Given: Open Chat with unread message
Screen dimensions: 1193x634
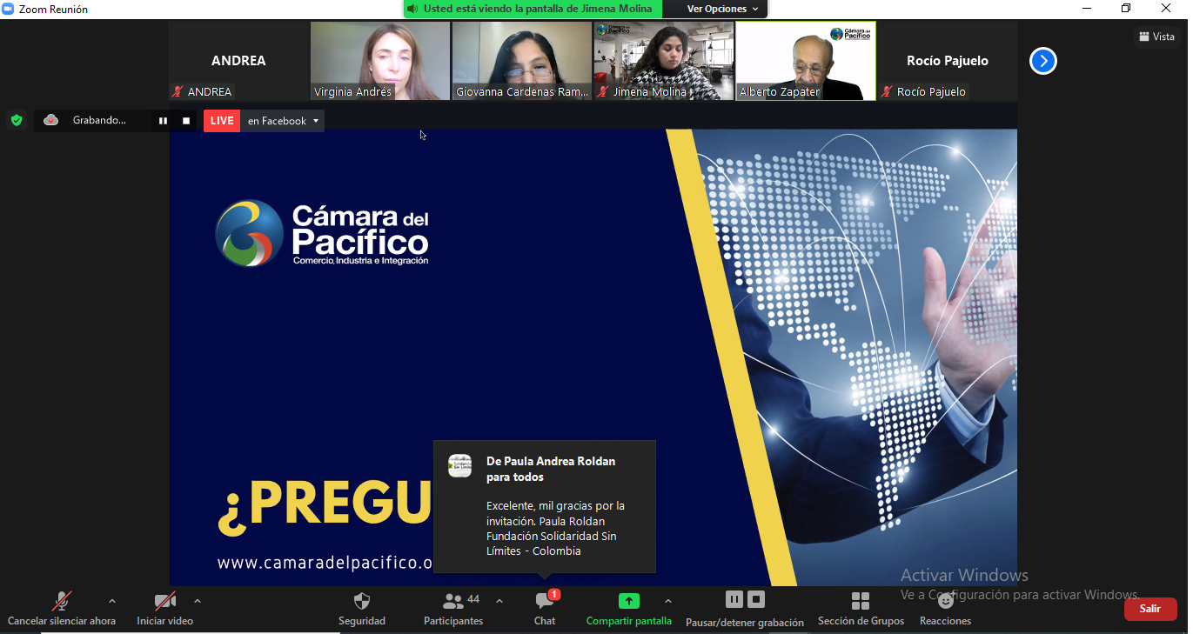Looking at the screenshot, I should click(x=545, y=609).
